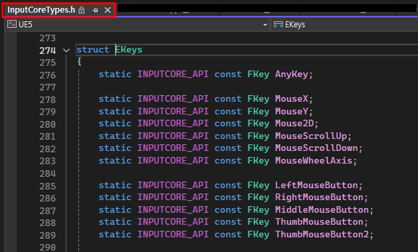Click the MouseScrollDown identifier
The height and width of the screenshot is (252, 418).
[x=316, y=148]
